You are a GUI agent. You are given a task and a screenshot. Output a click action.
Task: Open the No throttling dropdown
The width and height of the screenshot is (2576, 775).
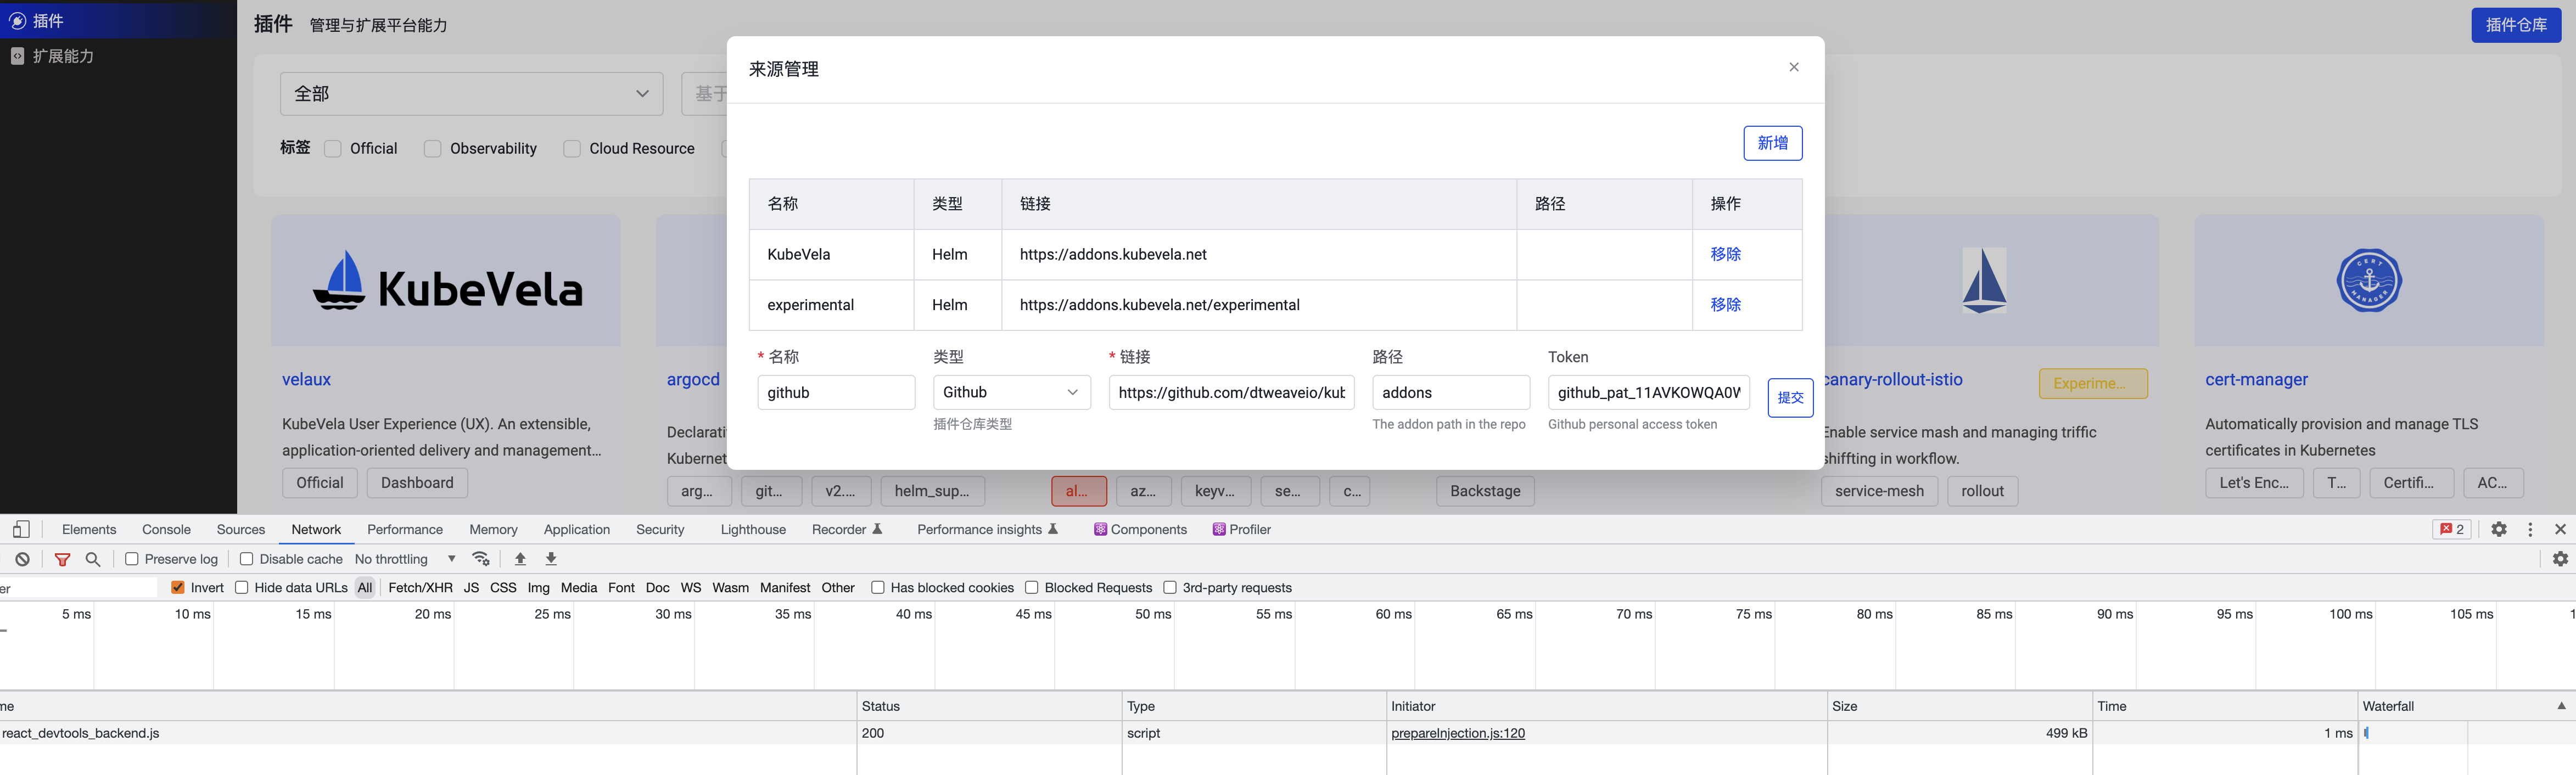[x=400, y=559]
